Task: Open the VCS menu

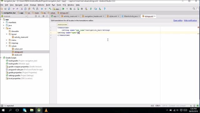Action: point(64,5)
